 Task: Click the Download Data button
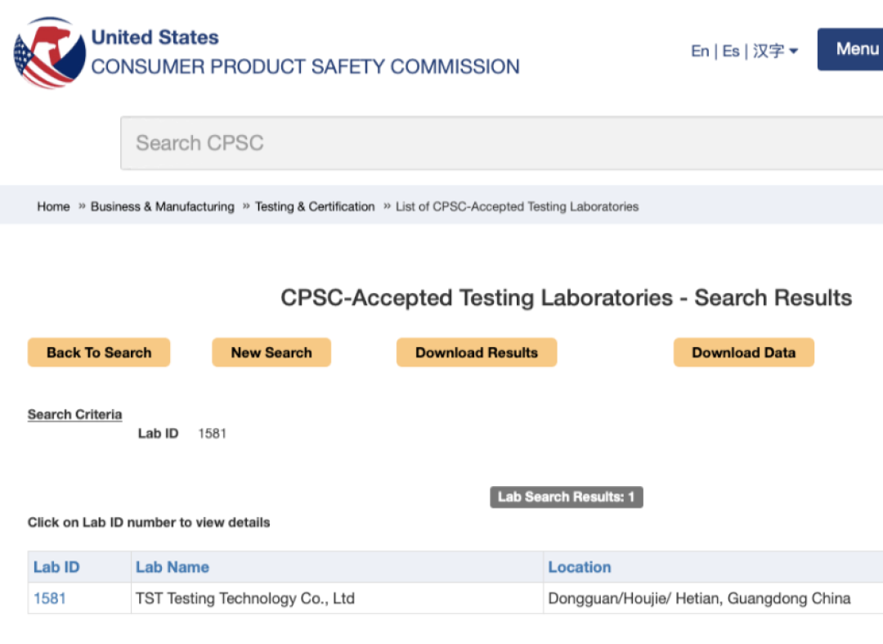pyautogui.click(x=743, y=353)
